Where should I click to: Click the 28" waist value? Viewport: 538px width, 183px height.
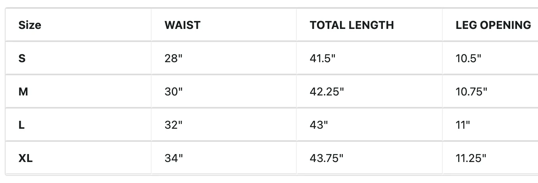point(174,59)
